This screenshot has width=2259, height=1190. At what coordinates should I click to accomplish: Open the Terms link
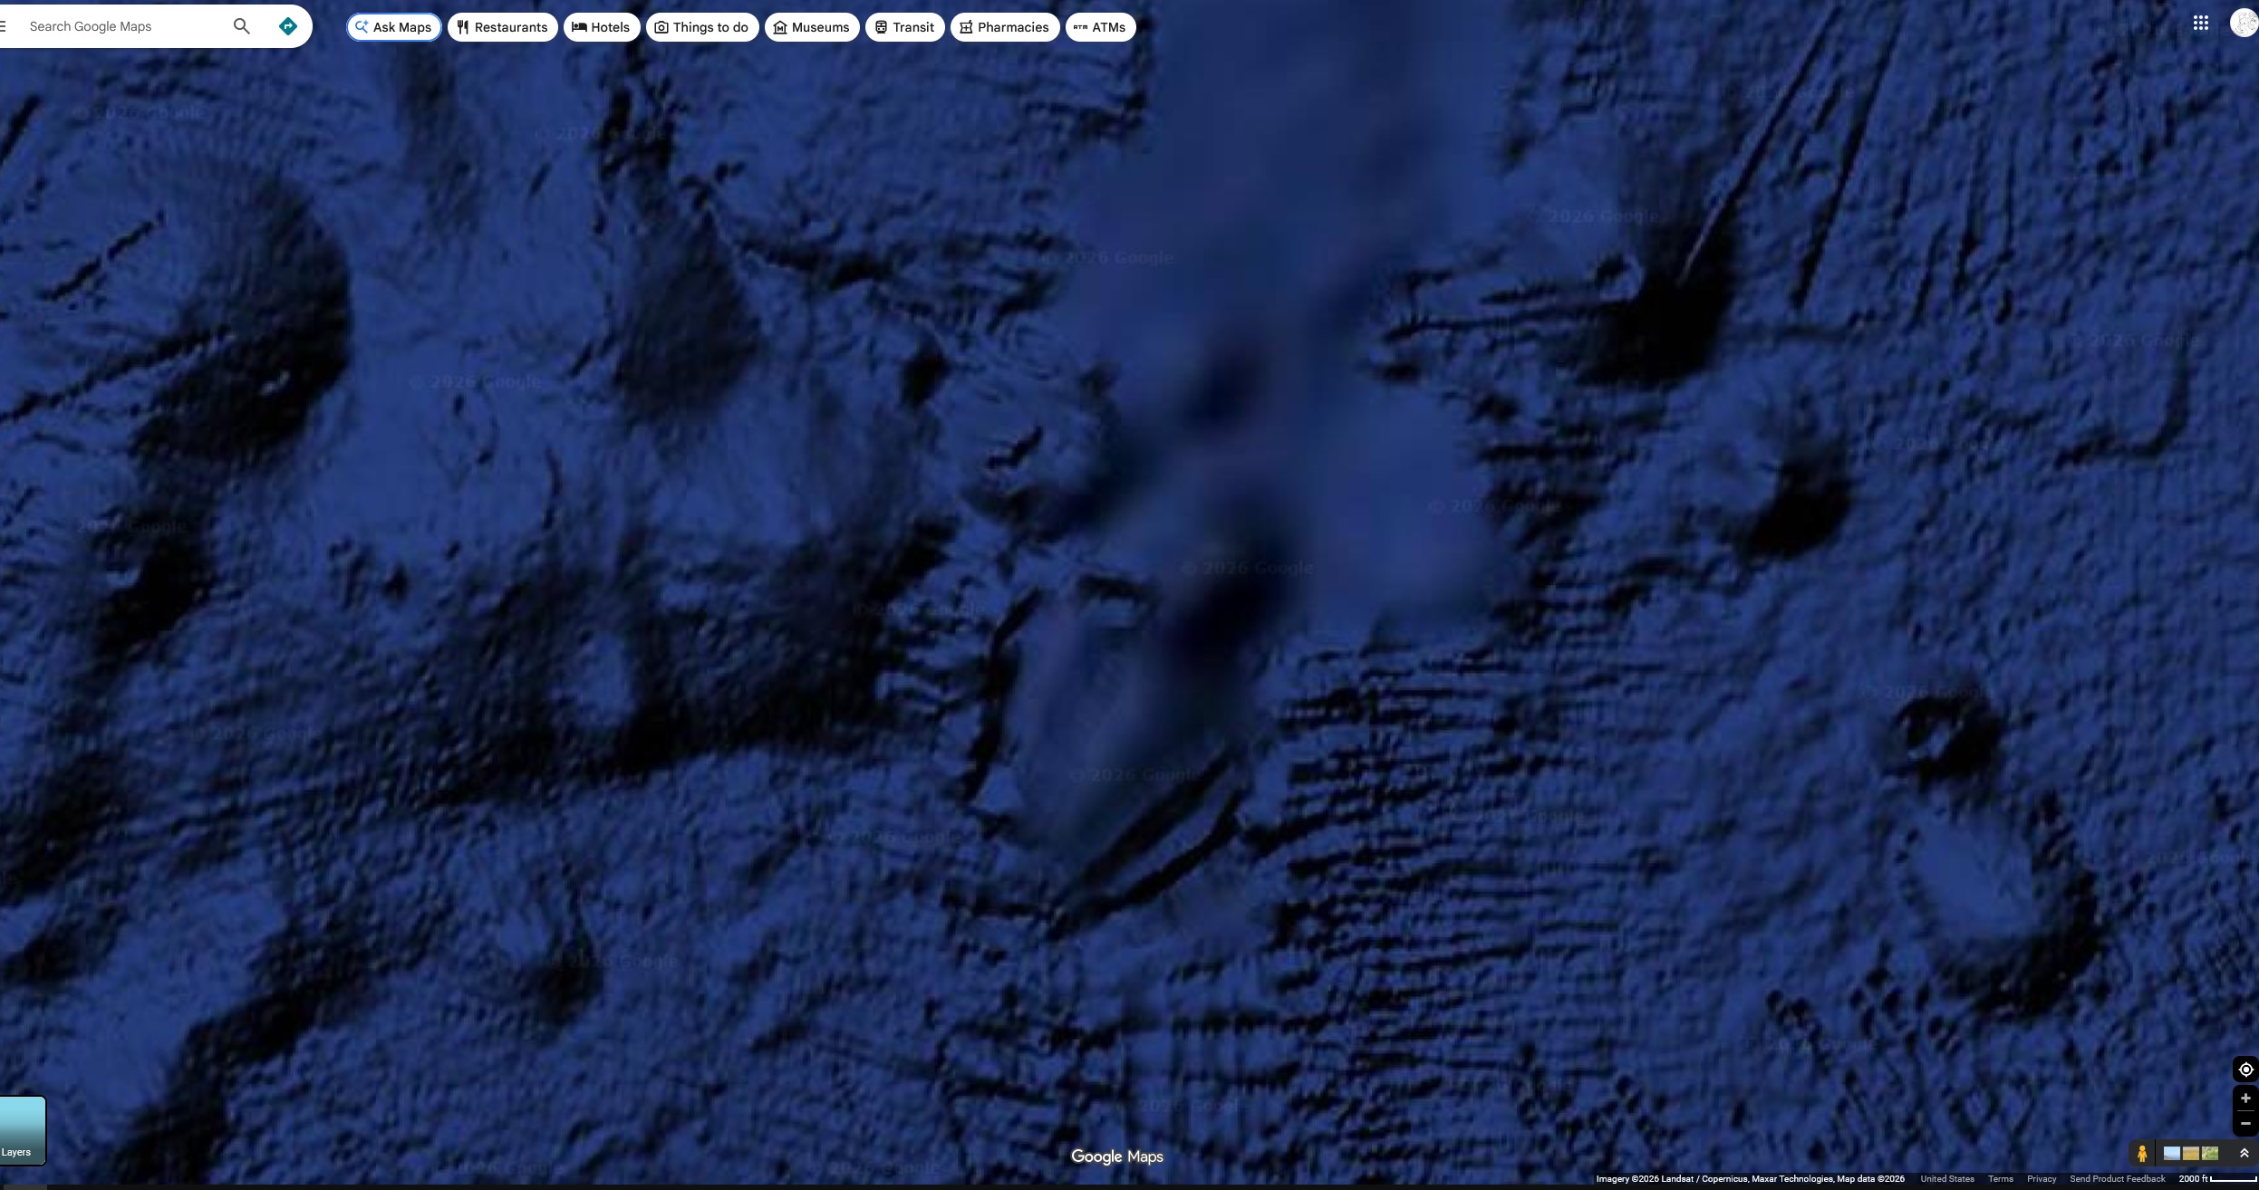click(2000, 1179)
